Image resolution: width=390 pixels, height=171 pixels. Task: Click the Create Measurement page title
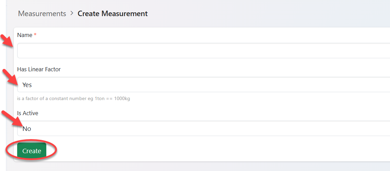(x=113, y=14)
